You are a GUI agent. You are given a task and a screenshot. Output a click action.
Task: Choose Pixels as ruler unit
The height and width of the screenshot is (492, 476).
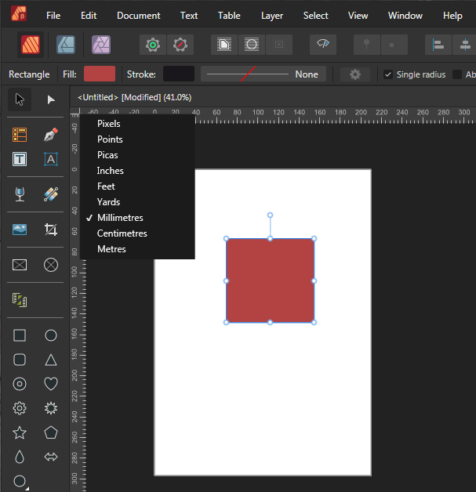(x=137, y=124)
